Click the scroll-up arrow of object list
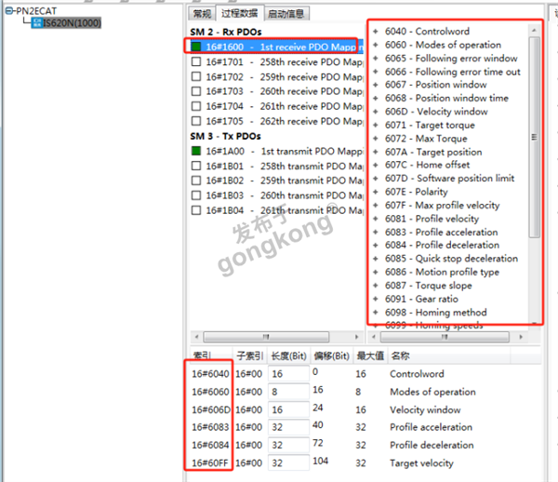558x482 pixels. [534, 31]
